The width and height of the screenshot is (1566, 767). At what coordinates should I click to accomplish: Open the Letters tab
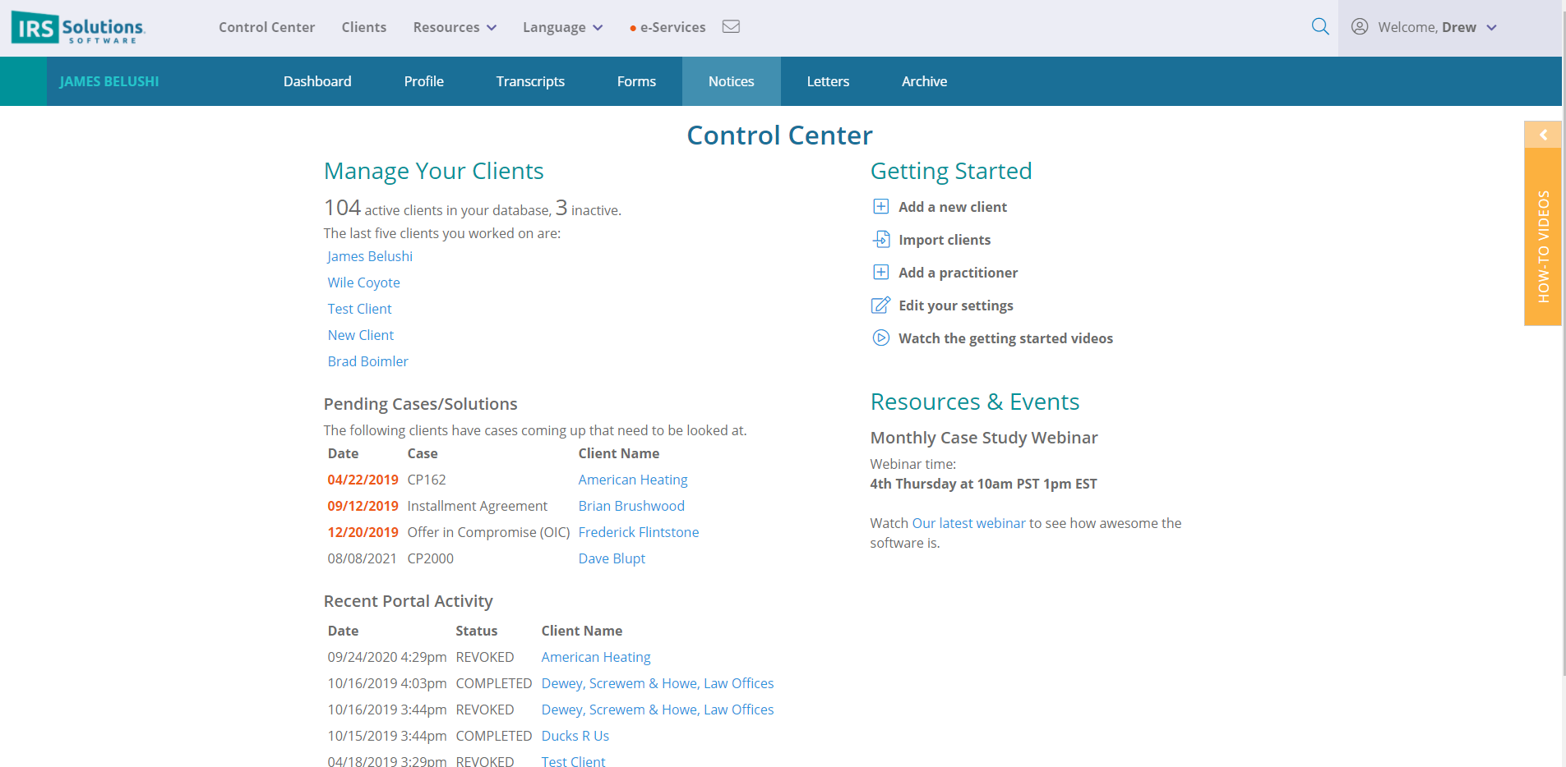click(x=828, y=80)
